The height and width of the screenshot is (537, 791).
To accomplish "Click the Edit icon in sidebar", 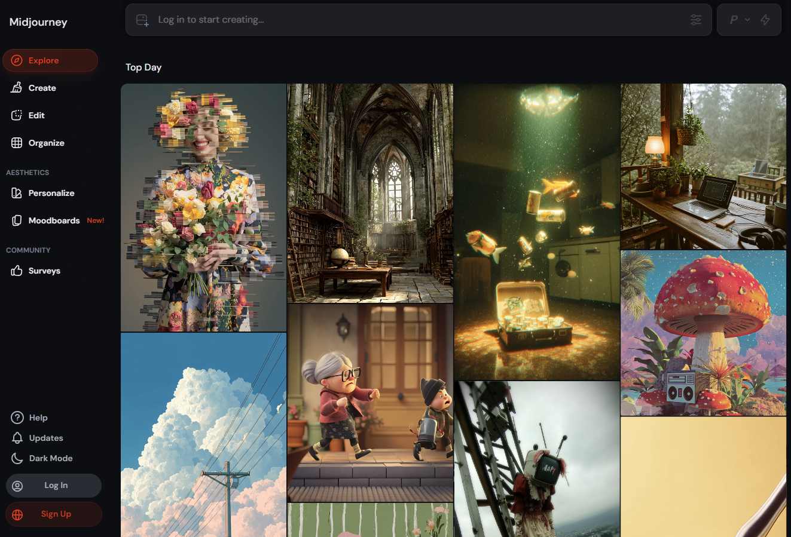I will coord(17,115).
